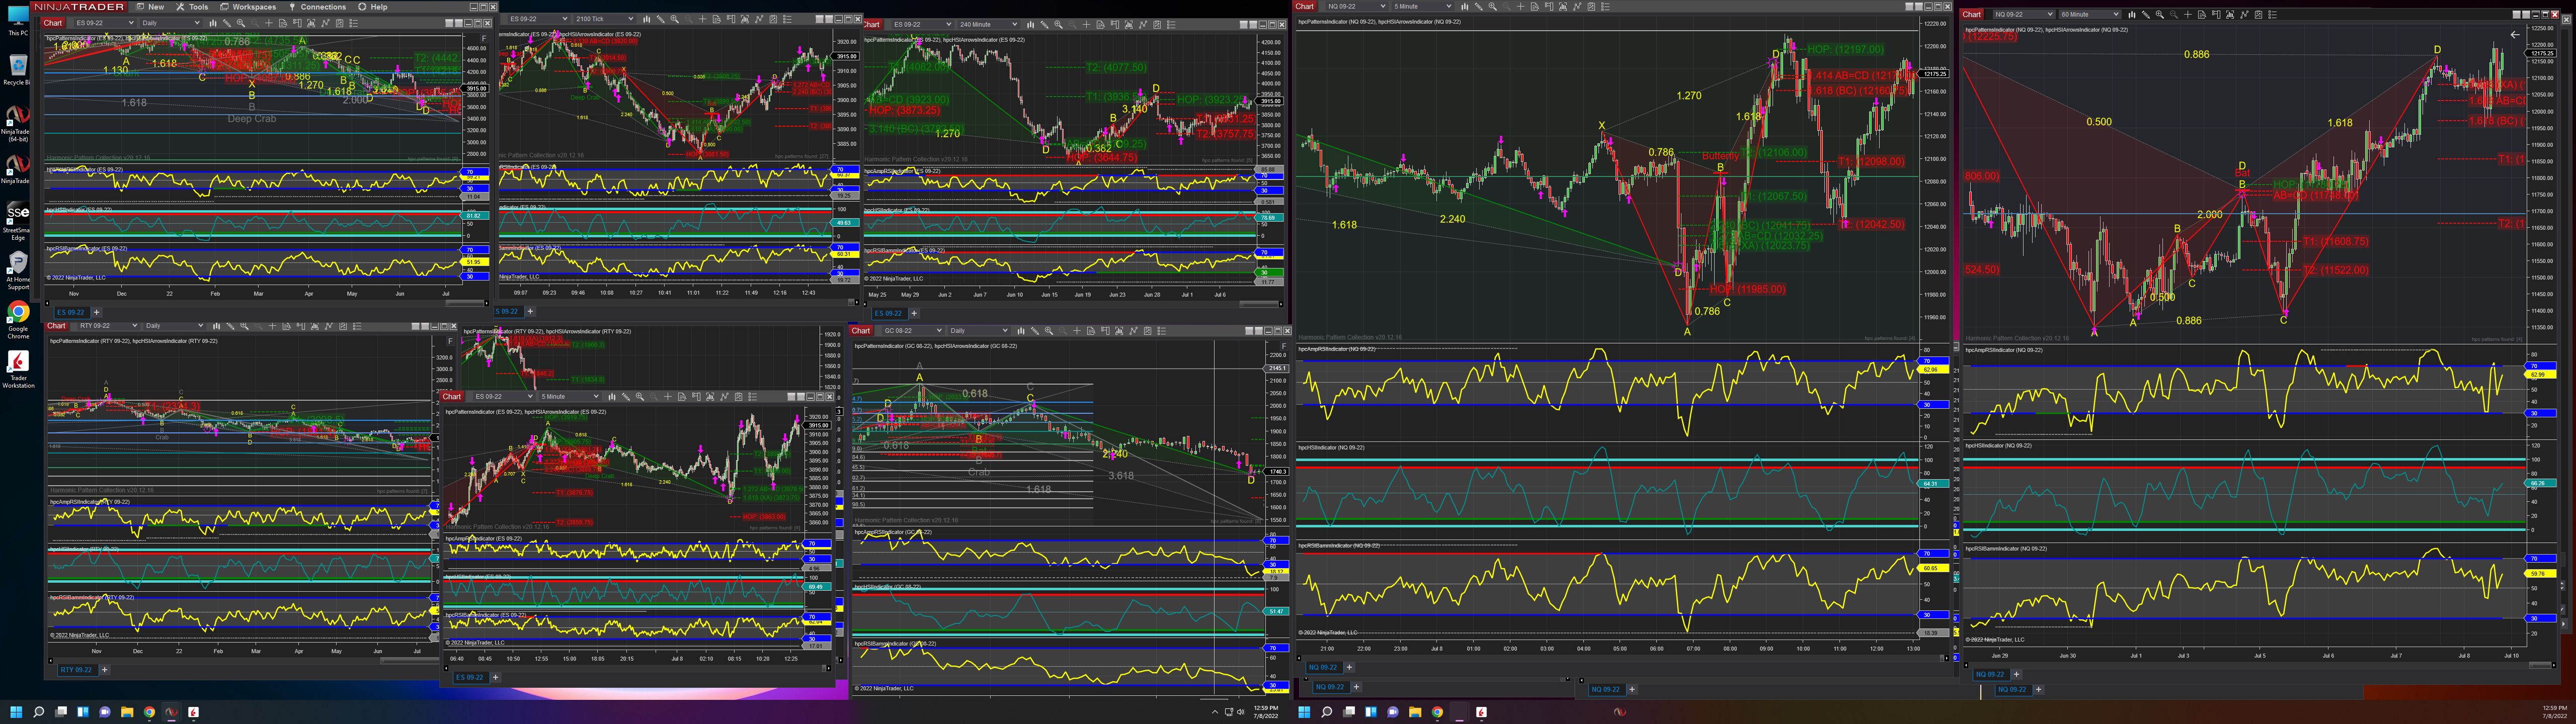Click Zoom In on ES Daily chart
Image resolution: width=2576 pixels, height=724 pixels.
(x=241, y=22)
